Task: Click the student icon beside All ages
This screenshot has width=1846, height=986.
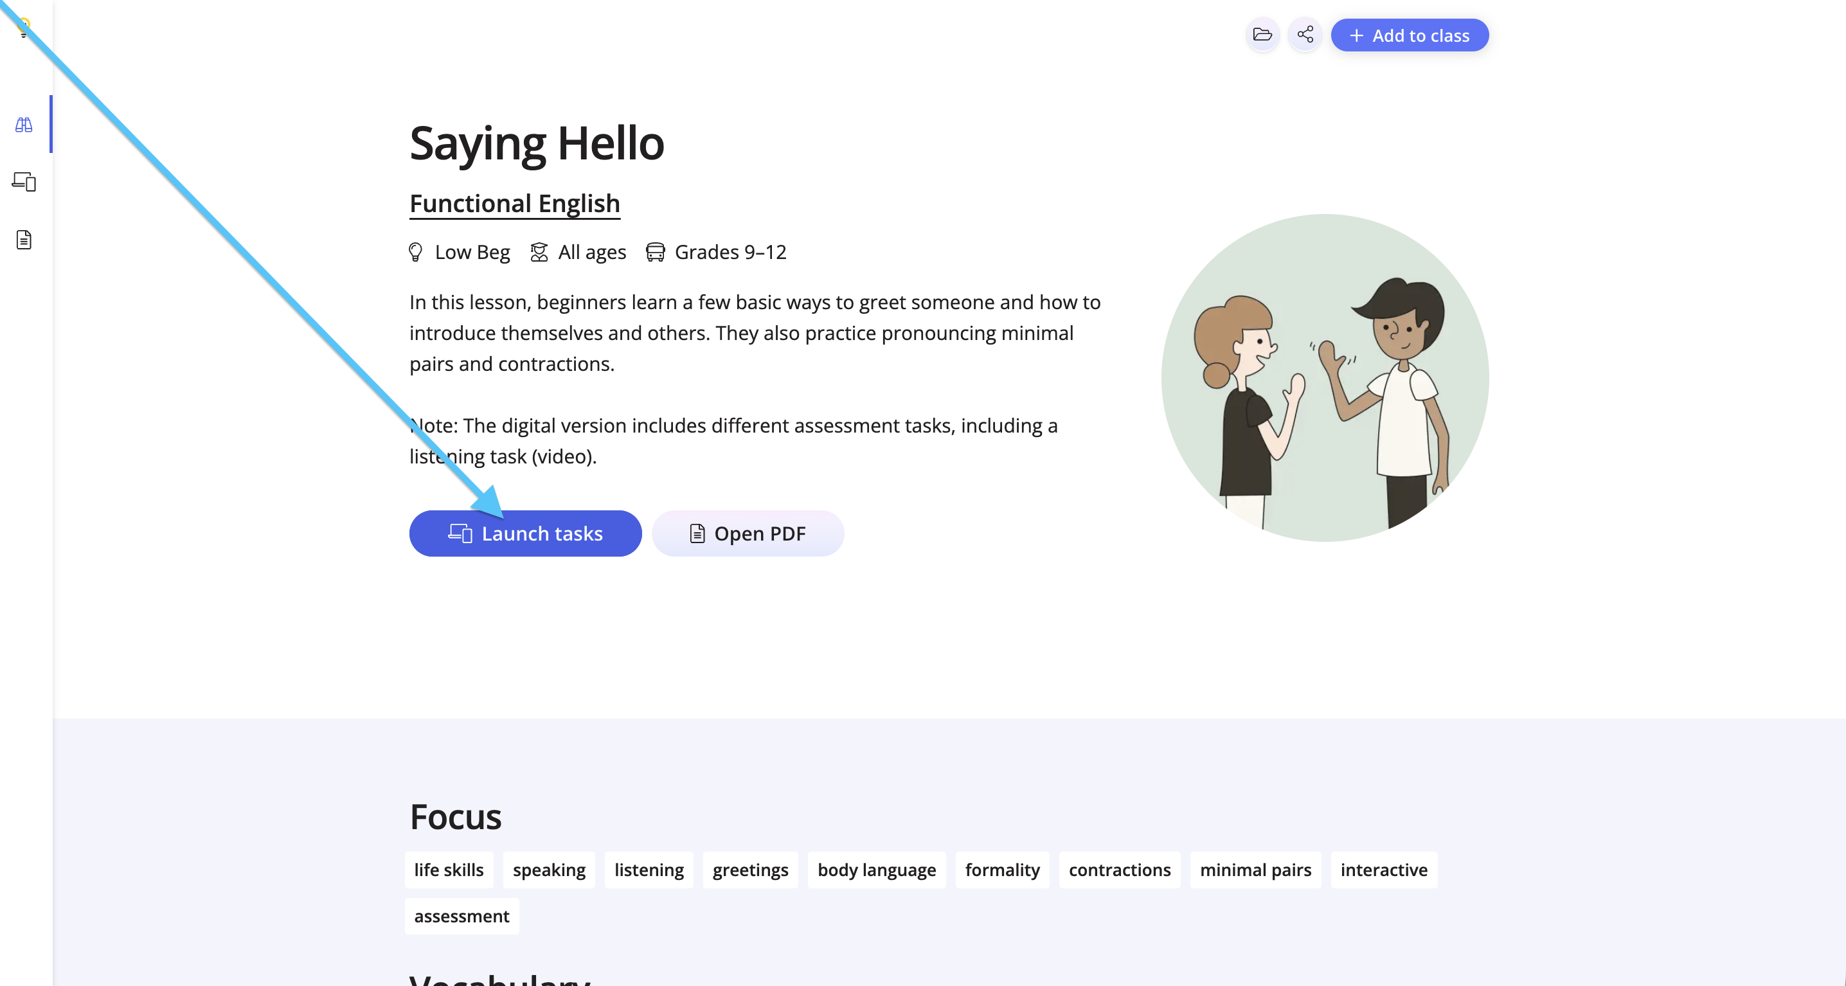Action: [539, 252]
